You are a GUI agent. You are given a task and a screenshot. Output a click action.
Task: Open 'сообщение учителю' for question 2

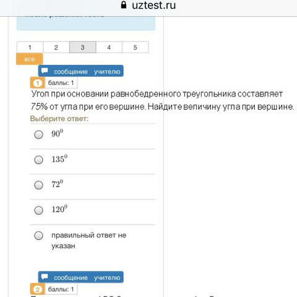pyautogui.click(x=81, y=277)
